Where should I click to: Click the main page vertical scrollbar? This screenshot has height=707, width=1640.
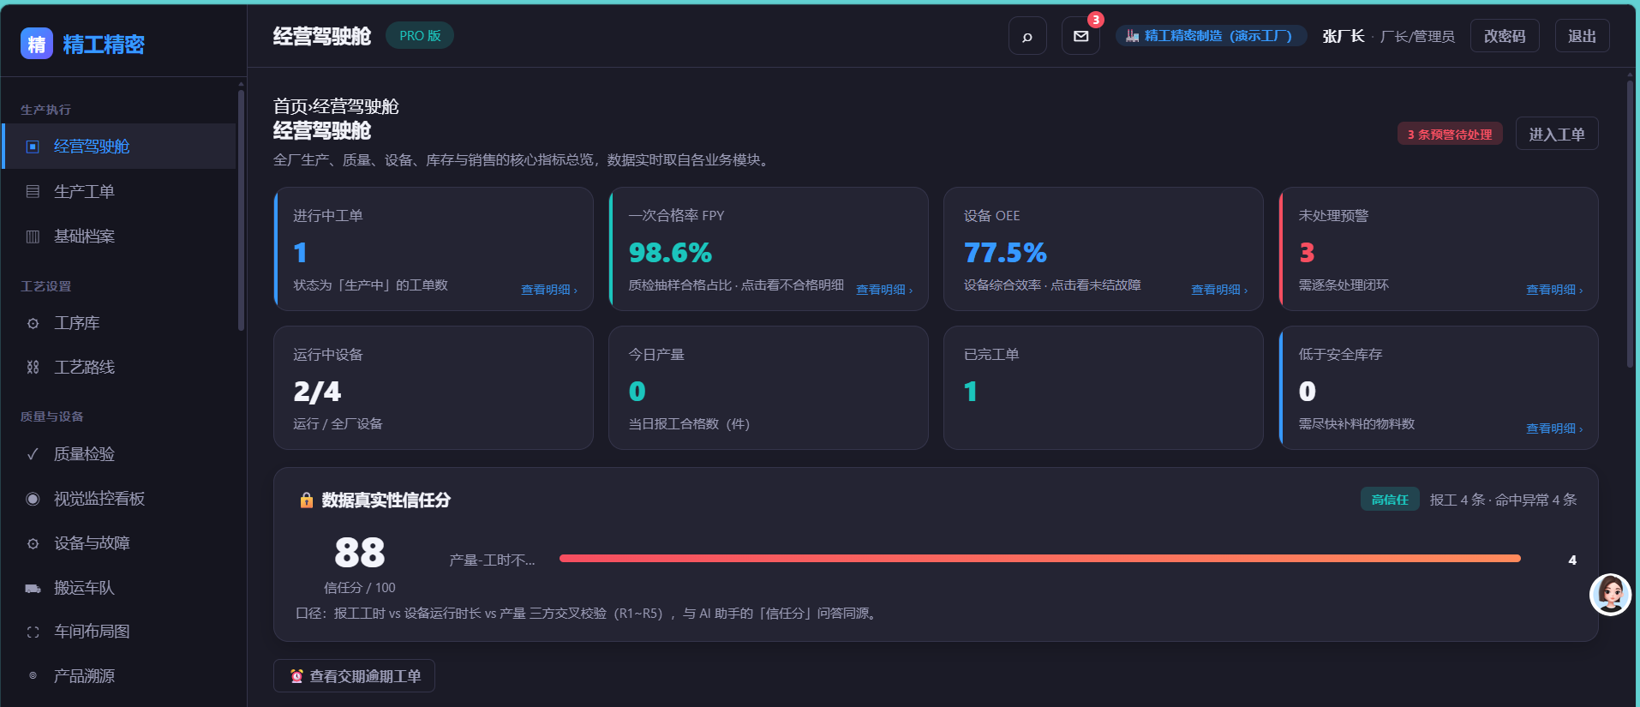pyautogui.click(x=1630, y=223)
